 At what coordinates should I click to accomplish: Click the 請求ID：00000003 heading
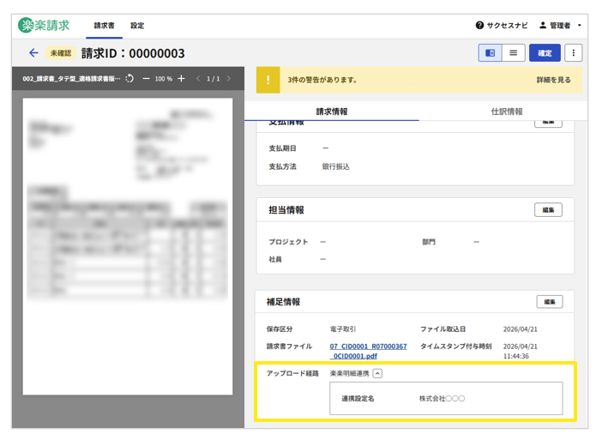pos(133,53)
